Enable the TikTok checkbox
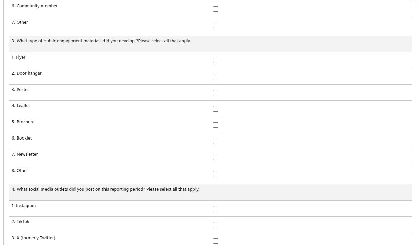 point(216,225)
